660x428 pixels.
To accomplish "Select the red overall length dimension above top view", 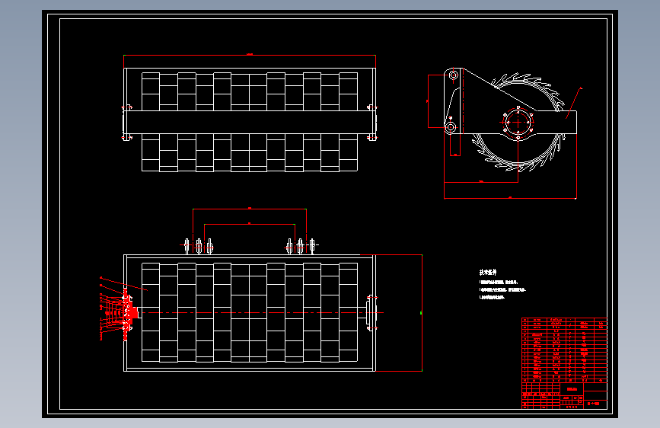I will [x=250, y=55].
